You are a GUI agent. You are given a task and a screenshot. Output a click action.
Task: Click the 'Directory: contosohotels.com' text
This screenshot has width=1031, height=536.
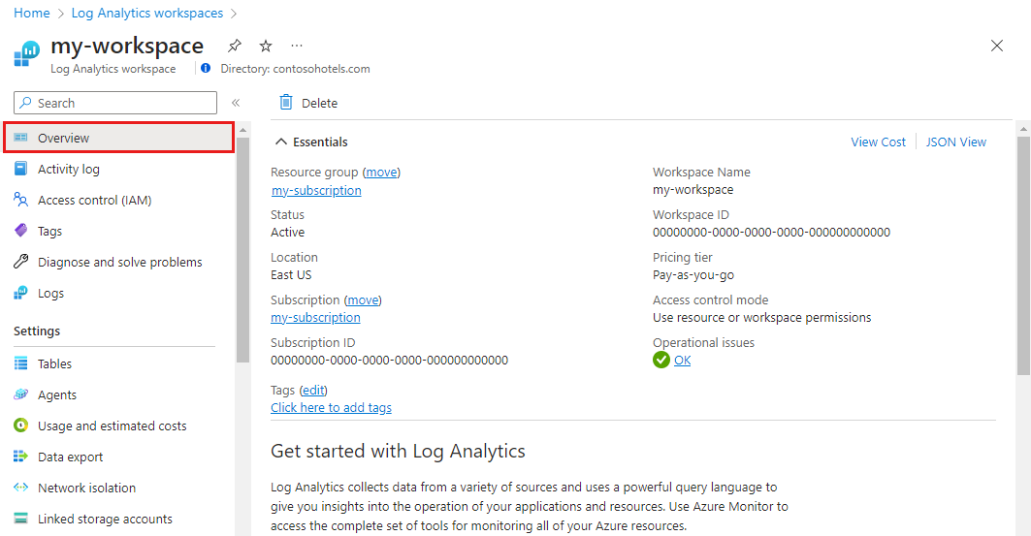coord(295,68)
